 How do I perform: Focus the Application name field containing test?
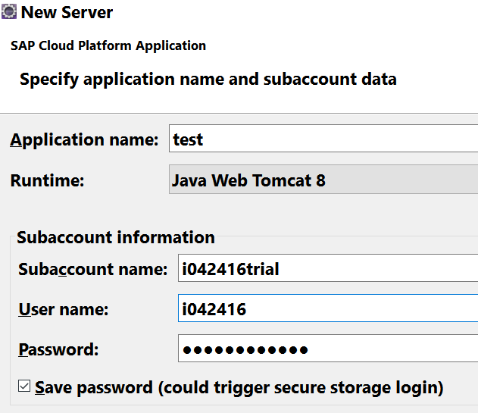[x=323, y=138]
